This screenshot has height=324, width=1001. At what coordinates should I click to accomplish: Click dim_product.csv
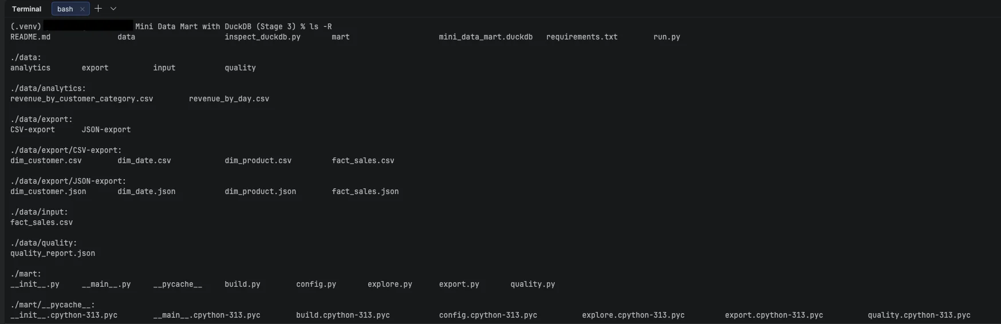[258, 161]
